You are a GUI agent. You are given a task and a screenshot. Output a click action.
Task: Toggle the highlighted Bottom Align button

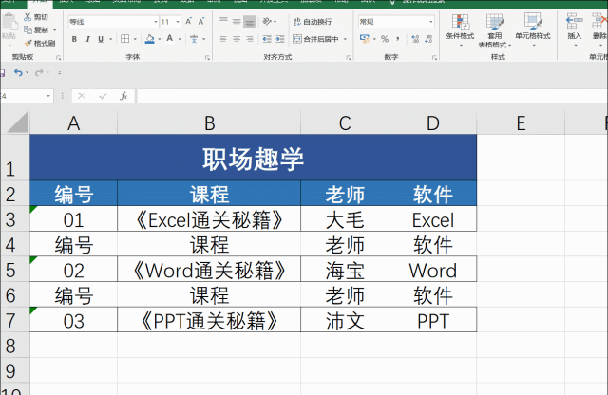click(250, 22)
